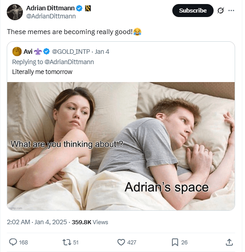Click the 2:02 AM Jan 4, 2025 timestamp
Screen dimensions: 245x252
click(37, 222)
